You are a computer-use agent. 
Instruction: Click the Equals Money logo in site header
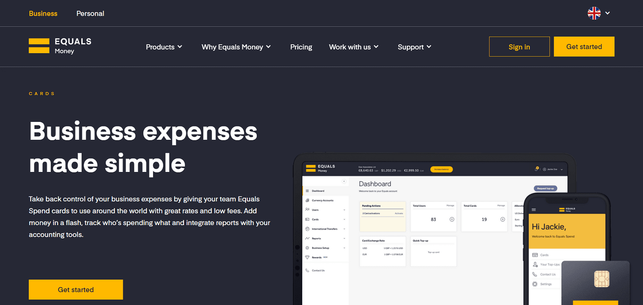pos(60,46)
